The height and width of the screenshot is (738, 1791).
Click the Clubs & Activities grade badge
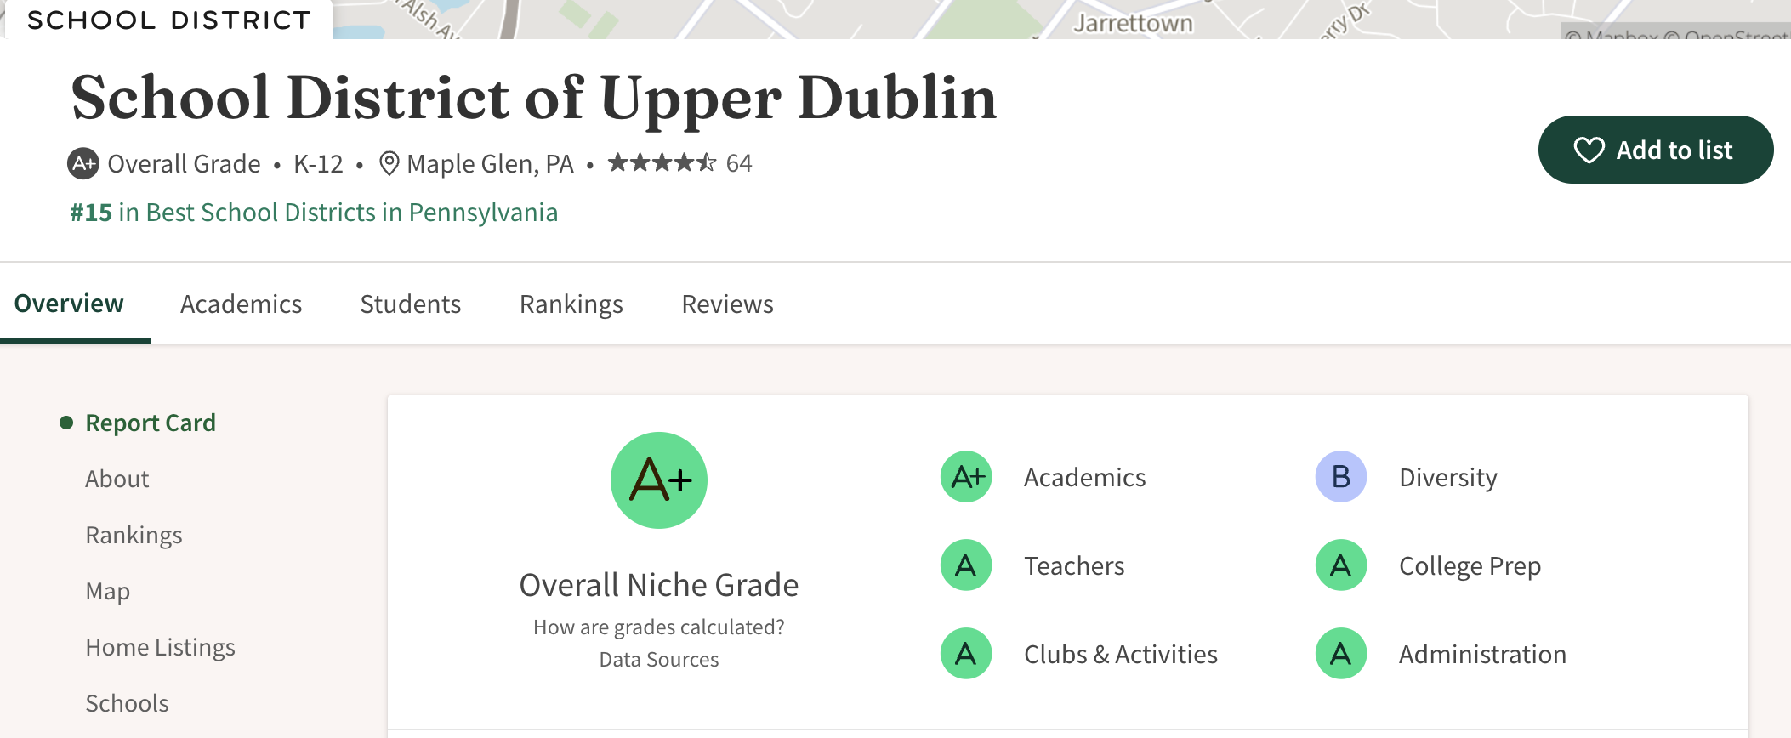coord(966,654)
